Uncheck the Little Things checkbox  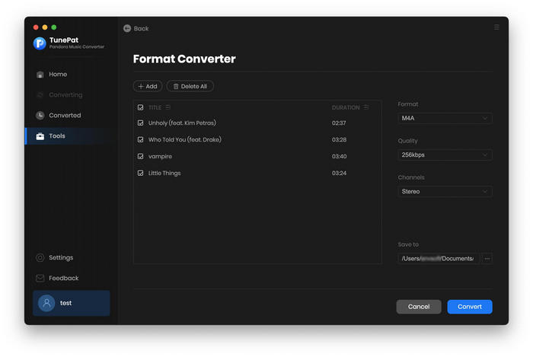tap(140, 174)
